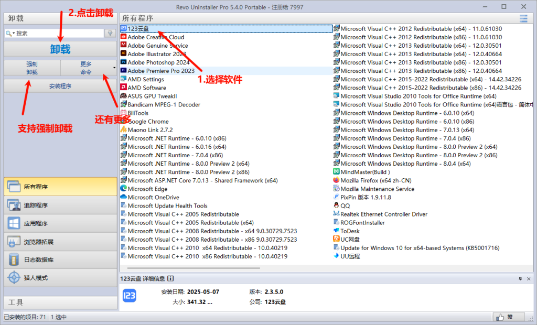537x325 pixels.
Task: Pin the details panel using pushpin icon
Action: [x=520, y=278]
